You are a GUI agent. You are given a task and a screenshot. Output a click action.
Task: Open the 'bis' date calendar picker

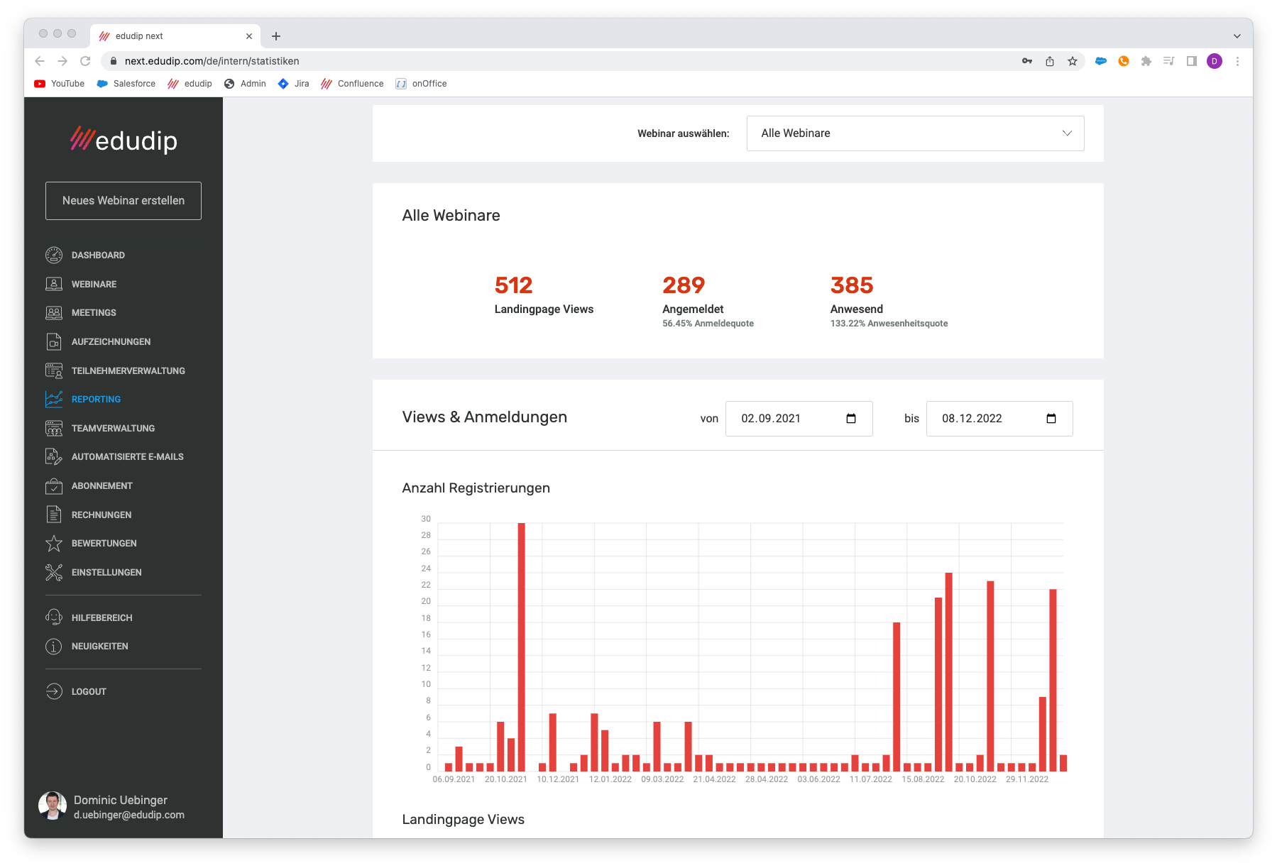coord(1051,419)
